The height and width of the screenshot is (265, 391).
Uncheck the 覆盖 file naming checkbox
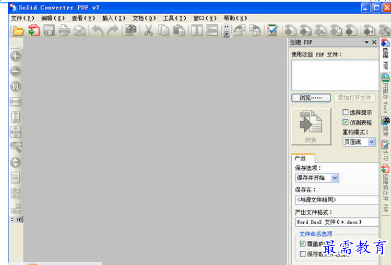click(x=302, y=244)
